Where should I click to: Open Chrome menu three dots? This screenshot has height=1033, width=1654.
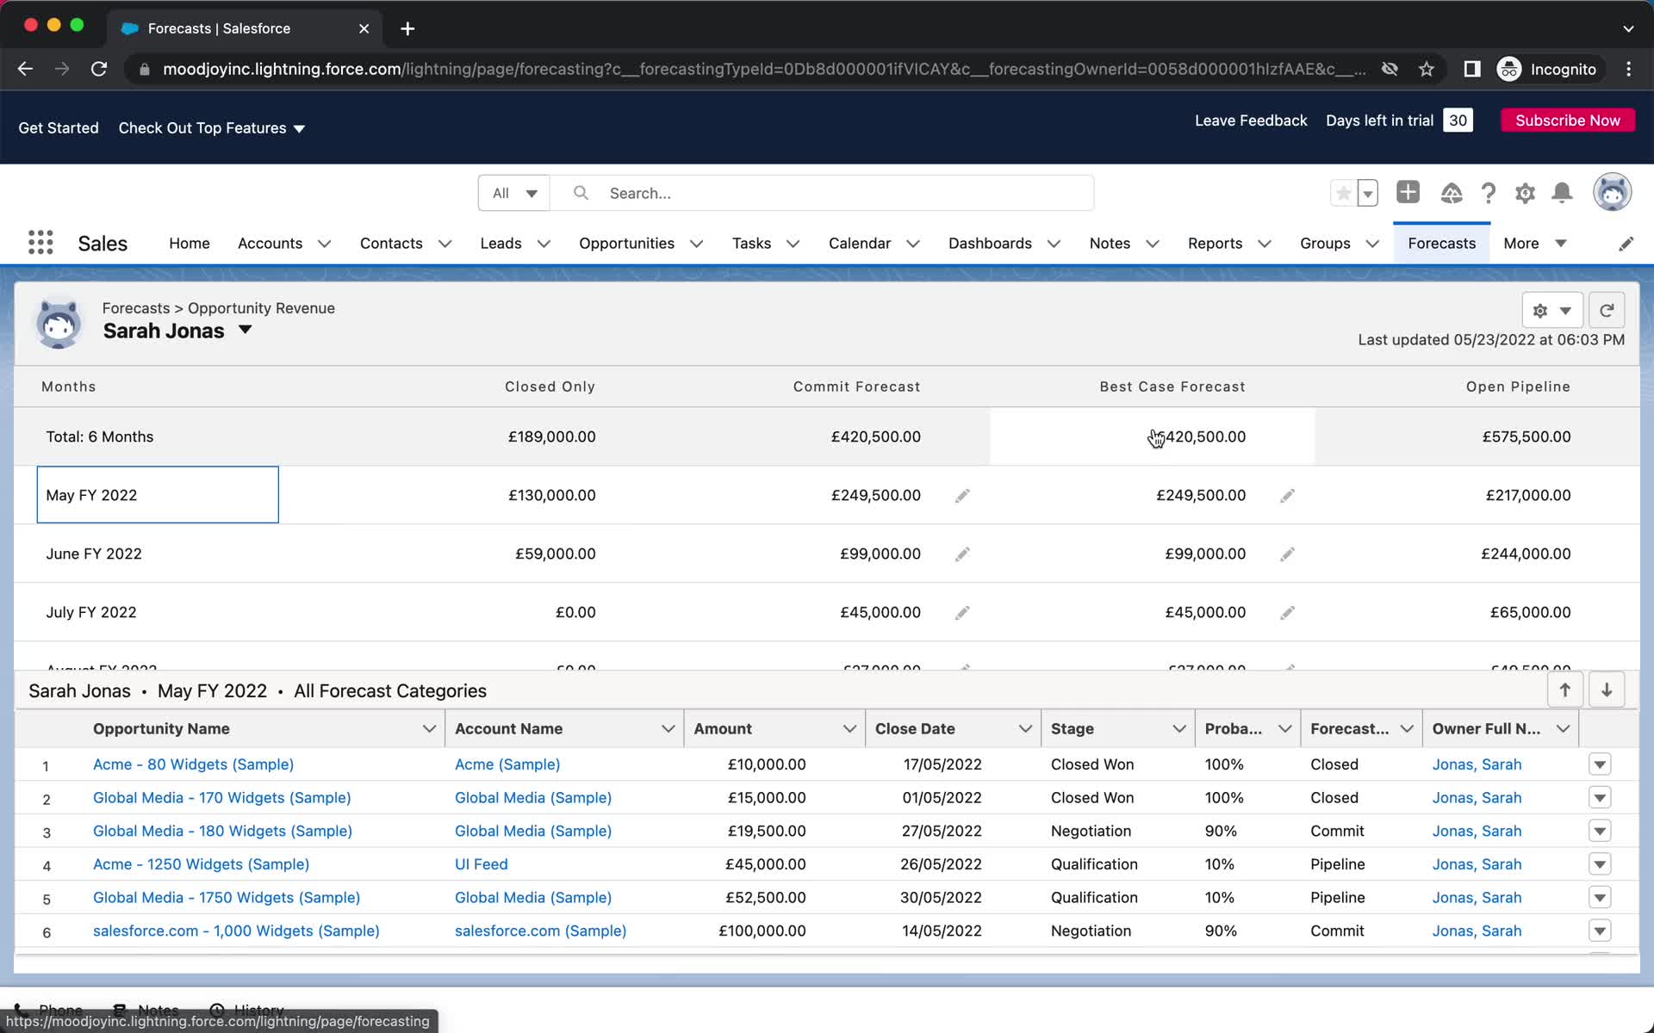point(1628,69)
